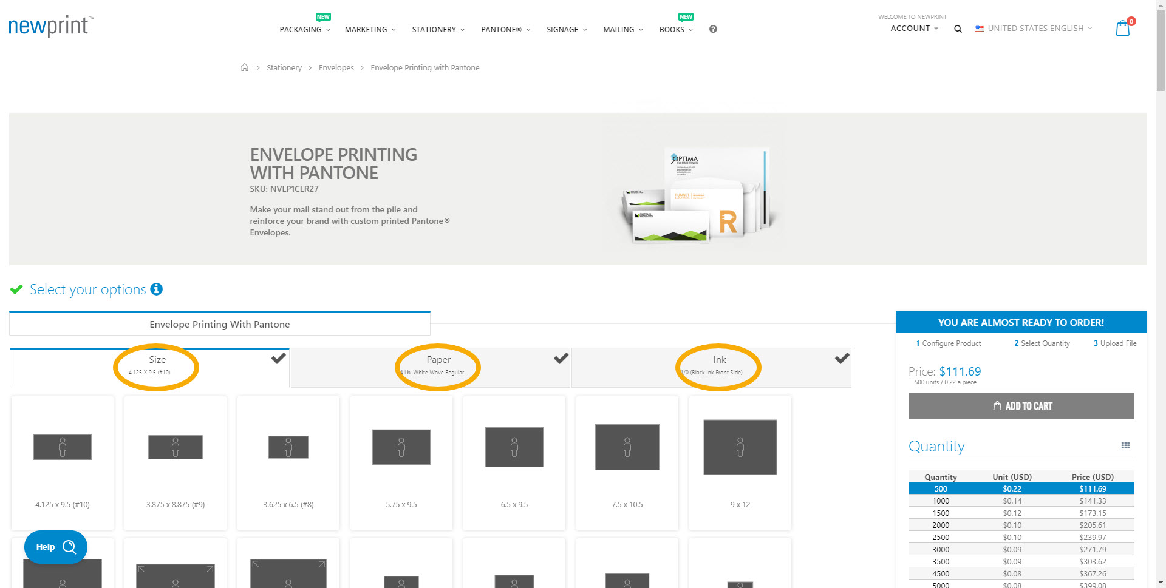1166x588 pixels.
Task: Open the shopping cart bag icon
Action: [x=1123, y=28]
